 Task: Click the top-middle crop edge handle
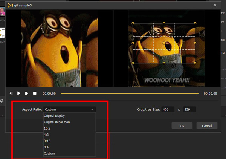(164, 23)
